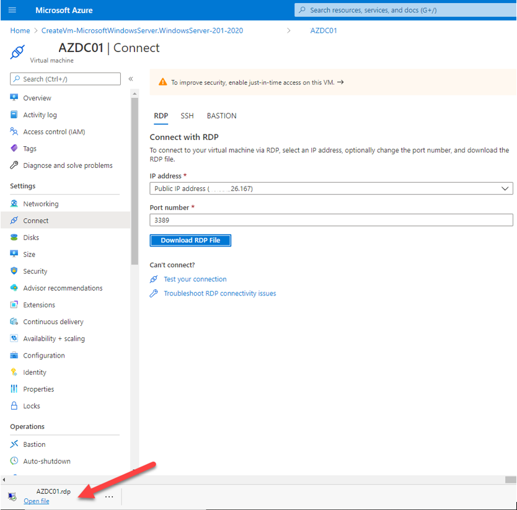Switch to the BASTION tab
This screenshot has height=510, width=517.
click(221, 116)
